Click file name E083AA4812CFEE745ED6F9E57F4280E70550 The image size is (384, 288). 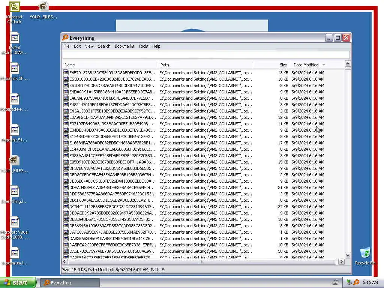[112, 156]
